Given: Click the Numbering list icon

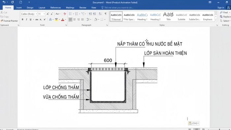Looking at the screenshot, I should tap(77, 14).
